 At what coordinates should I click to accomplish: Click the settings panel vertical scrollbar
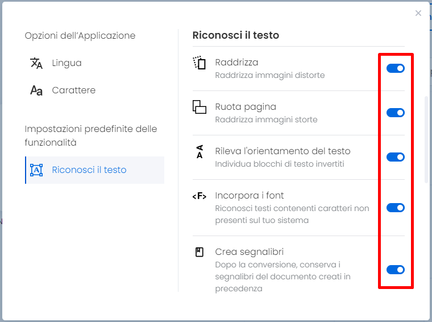pos(426,139)
